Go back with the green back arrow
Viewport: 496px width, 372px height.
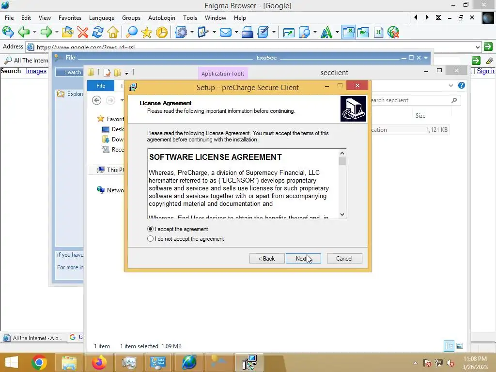point(24,32)
